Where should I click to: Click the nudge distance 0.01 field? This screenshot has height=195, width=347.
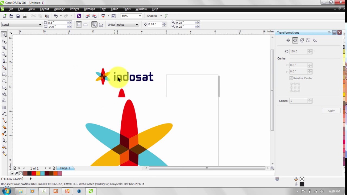[x=155, y=24]
